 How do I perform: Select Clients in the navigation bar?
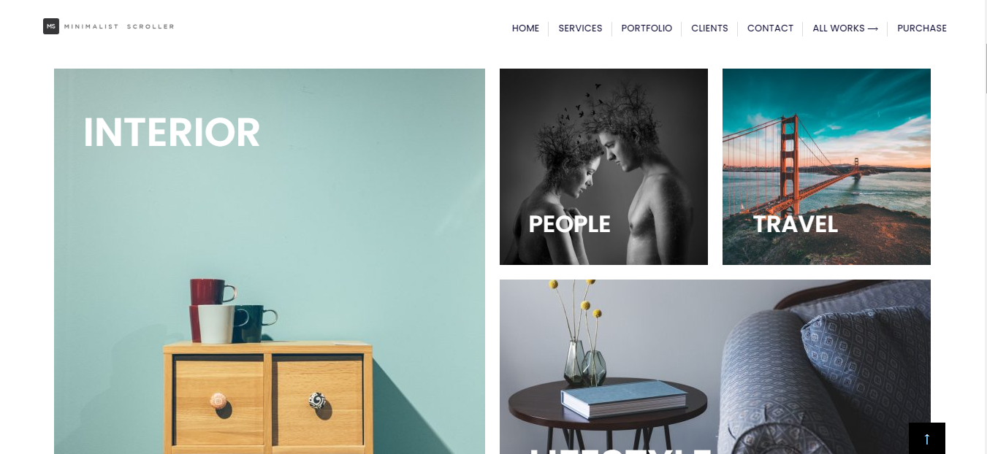point(709,28)
